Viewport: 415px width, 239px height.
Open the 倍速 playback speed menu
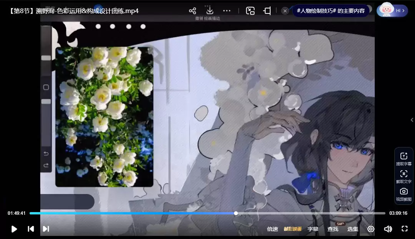[x=272, y=229]
